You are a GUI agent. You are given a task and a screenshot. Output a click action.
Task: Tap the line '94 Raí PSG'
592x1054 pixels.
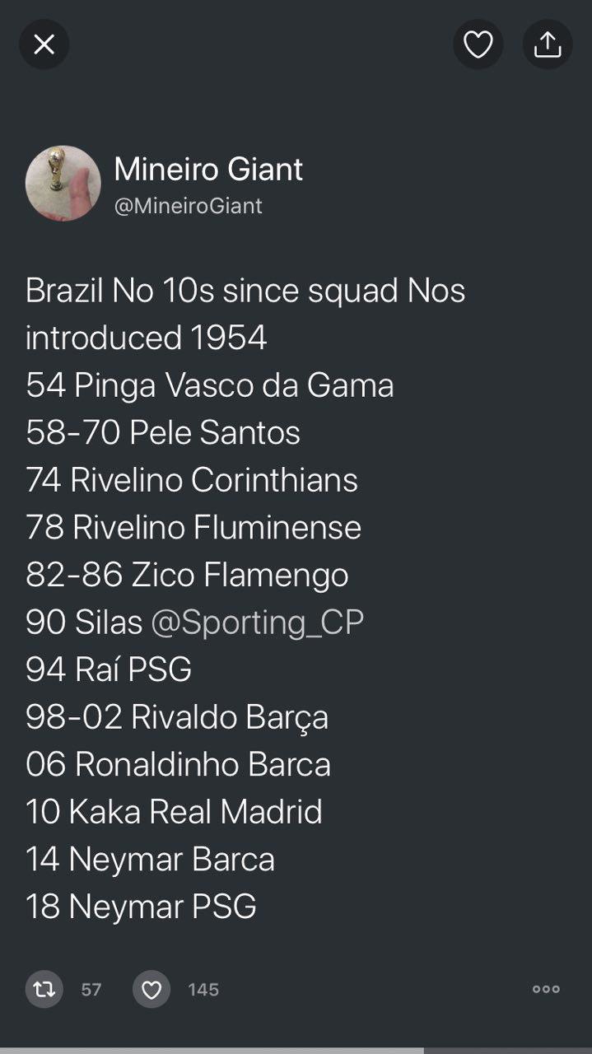[x=109, y=669]
